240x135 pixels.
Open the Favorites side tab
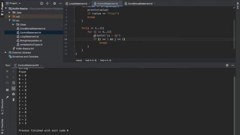pos(2,126)
